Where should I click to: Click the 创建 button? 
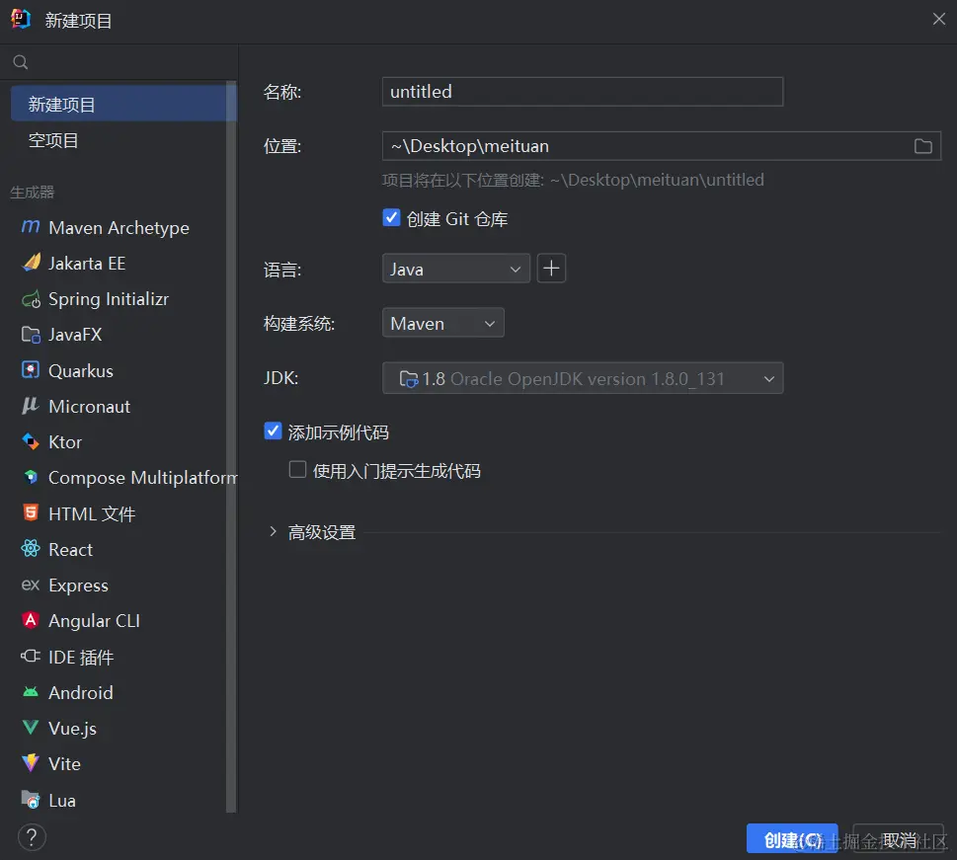[x=792, y=839]
